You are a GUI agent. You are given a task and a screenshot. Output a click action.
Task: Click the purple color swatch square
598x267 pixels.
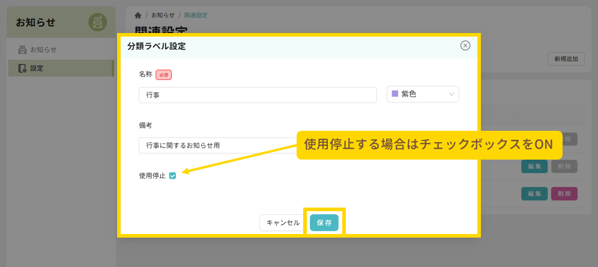click(x=395, y=94)
